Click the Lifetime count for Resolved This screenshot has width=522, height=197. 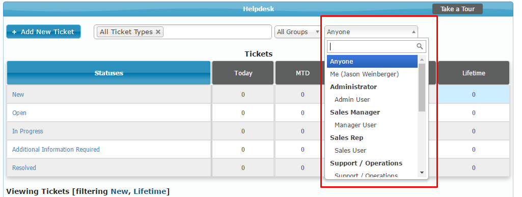[474, 167]
